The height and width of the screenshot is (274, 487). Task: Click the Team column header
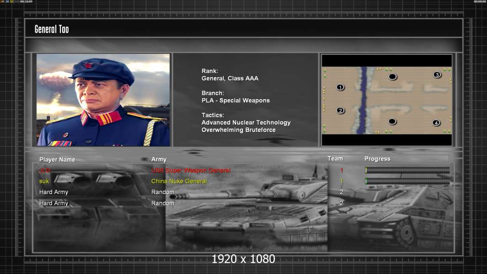point(335,158)
